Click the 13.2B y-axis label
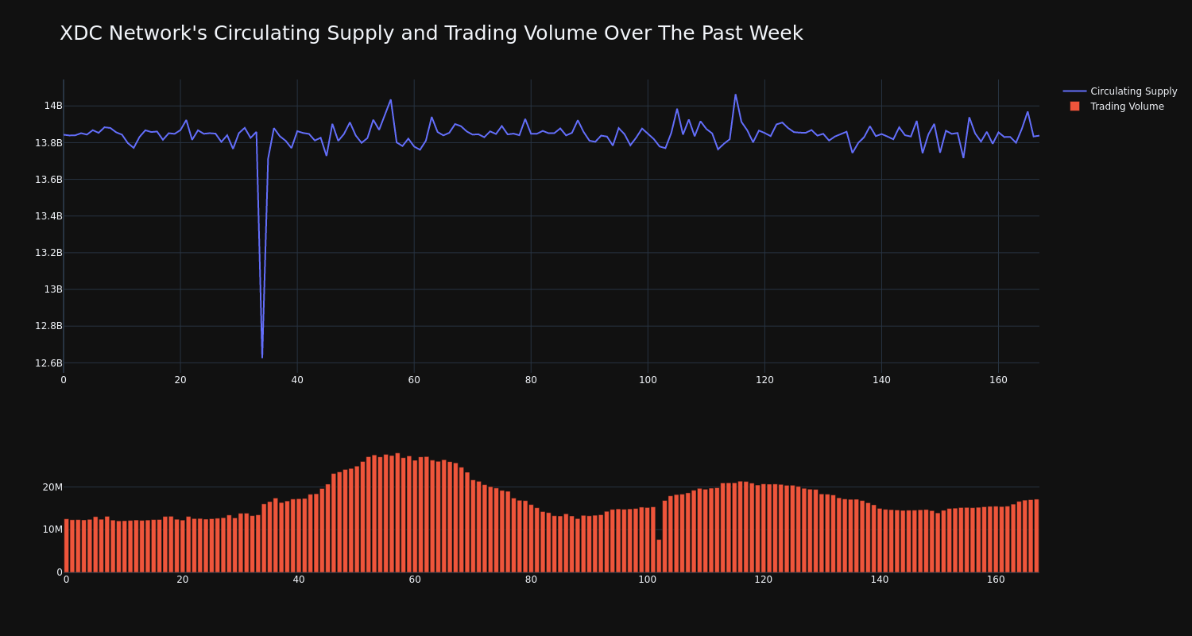 (x=48, y=253)
